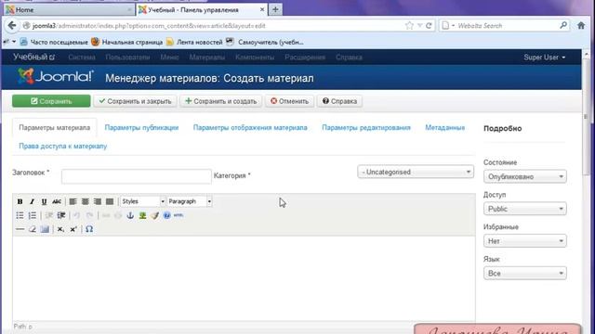Open the Материалы menu
Viewport: 595px width, 334px height.
pyautogui.click(x=206, y=58)
